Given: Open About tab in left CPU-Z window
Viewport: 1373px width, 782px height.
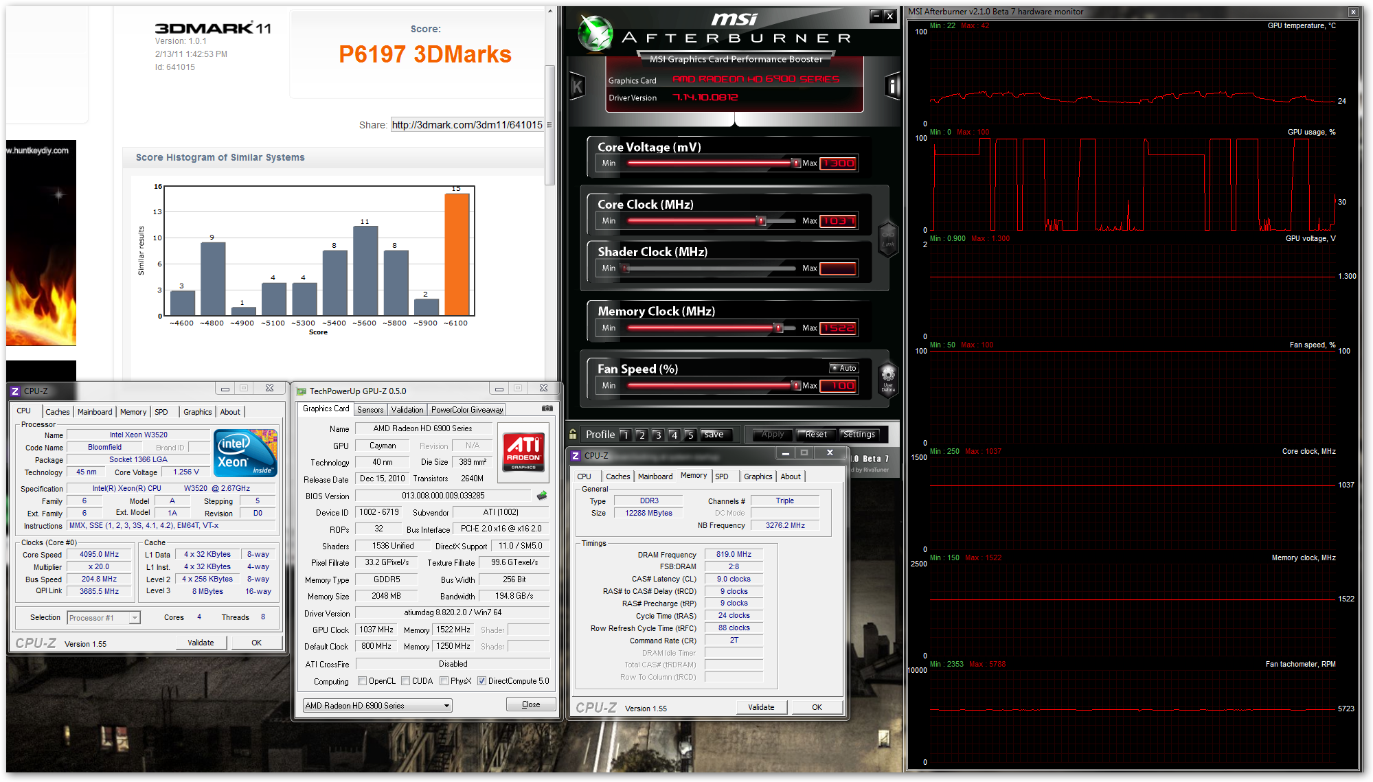Looking at the screenshot, I should 230,412.
